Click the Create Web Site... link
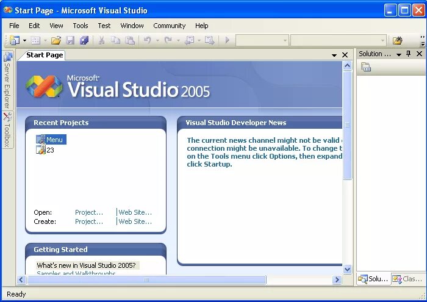Viewport: 427px width, 302px height. click(135, 221)
